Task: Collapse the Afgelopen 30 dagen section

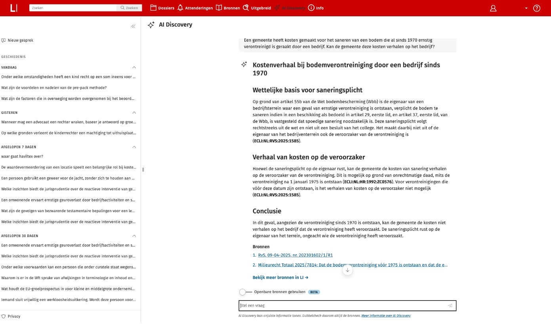Action: [134, 236]
